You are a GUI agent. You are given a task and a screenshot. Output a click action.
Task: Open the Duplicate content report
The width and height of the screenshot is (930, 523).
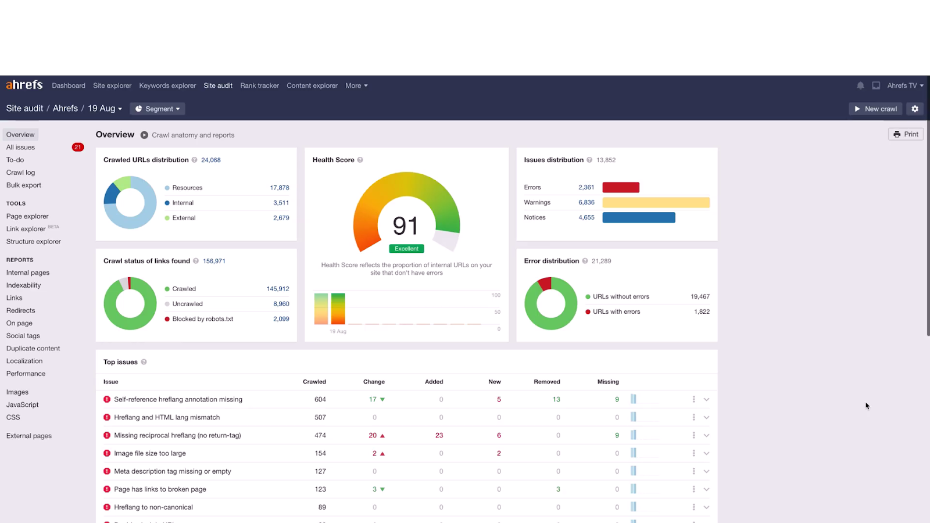[33, 349]
